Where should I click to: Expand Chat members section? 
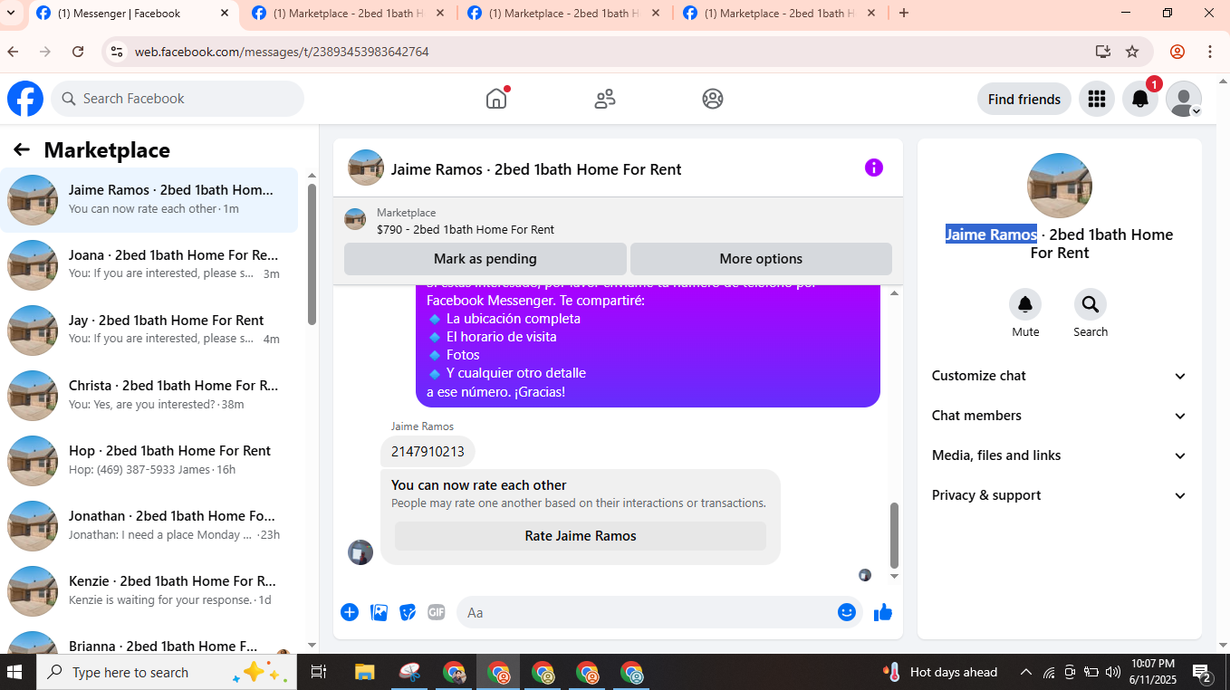point(1059,416)
